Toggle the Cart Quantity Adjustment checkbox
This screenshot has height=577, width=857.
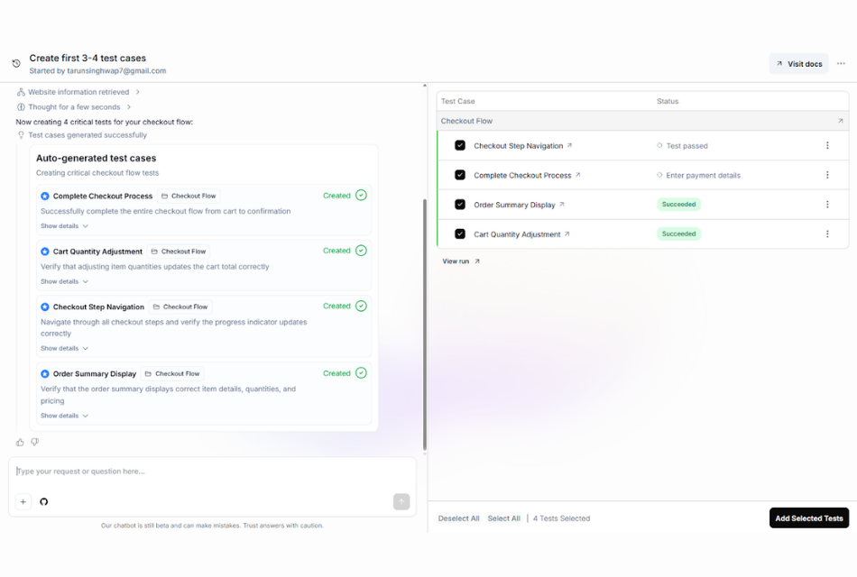460,234
